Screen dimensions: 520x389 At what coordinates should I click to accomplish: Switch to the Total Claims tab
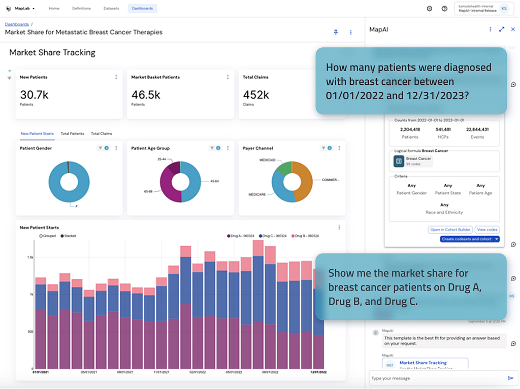coord(102,134)
